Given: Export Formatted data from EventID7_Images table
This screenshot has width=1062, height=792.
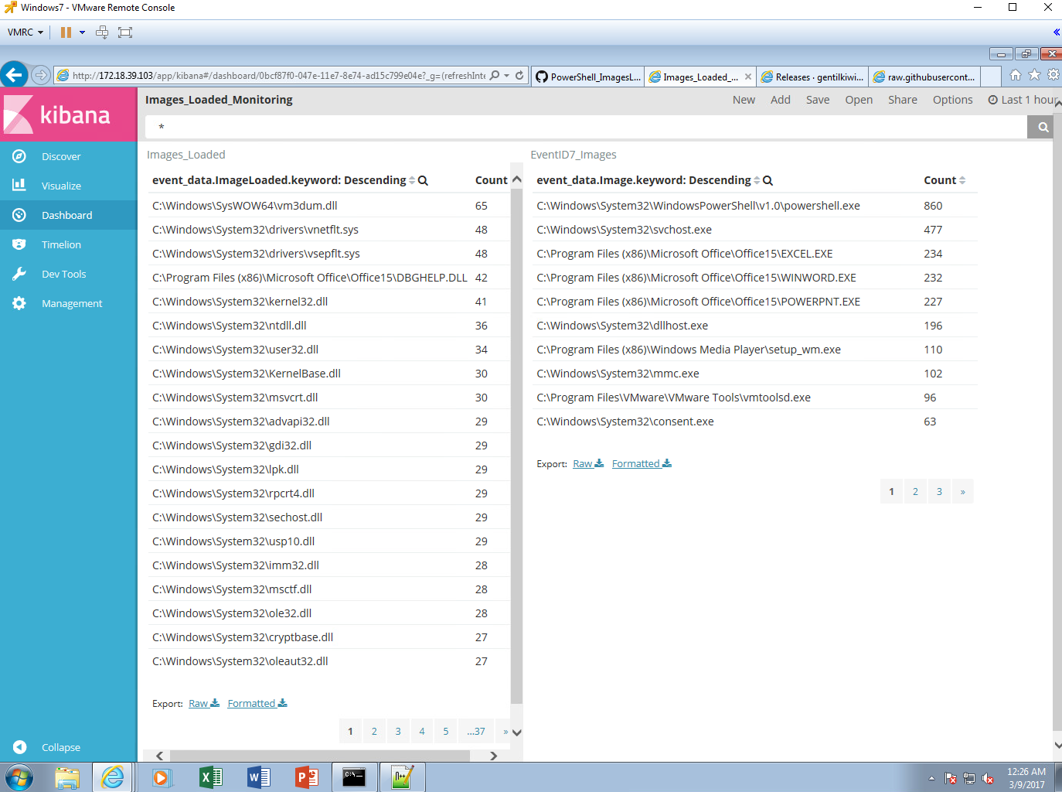Looking at the screenshot, I should point(642,464).
